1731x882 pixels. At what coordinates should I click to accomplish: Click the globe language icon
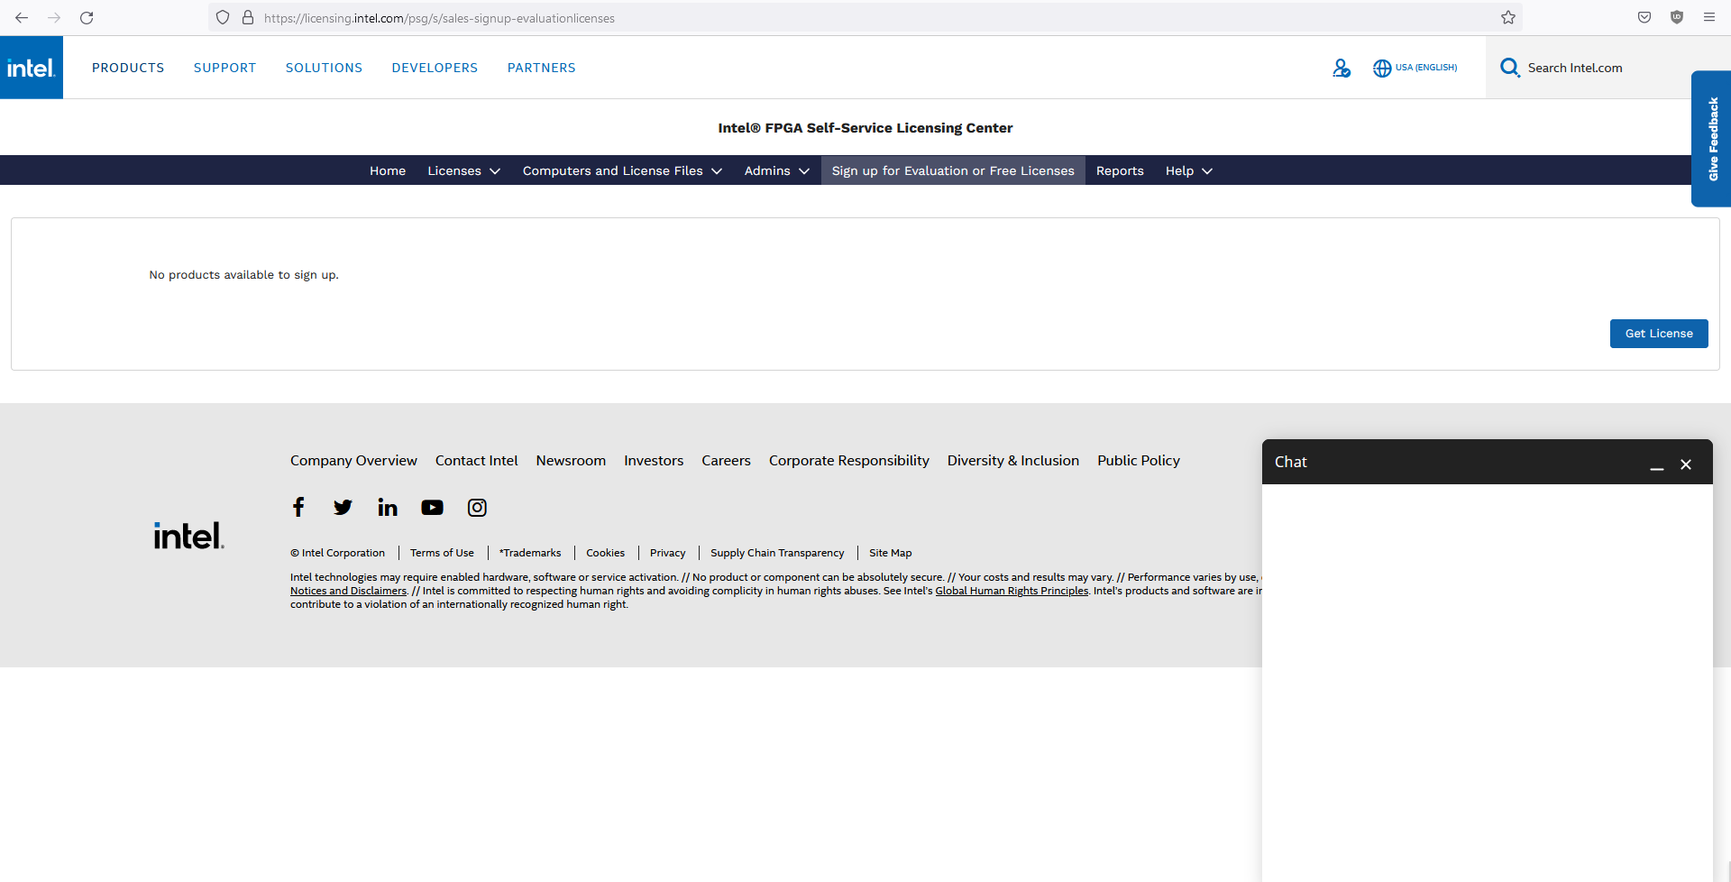pos(1382,68)
